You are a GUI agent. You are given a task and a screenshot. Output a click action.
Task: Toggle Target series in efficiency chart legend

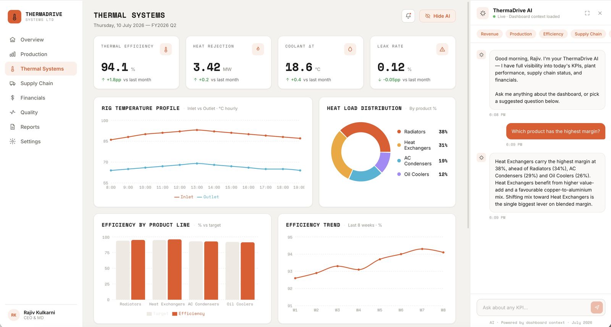[x=157, y=314]
